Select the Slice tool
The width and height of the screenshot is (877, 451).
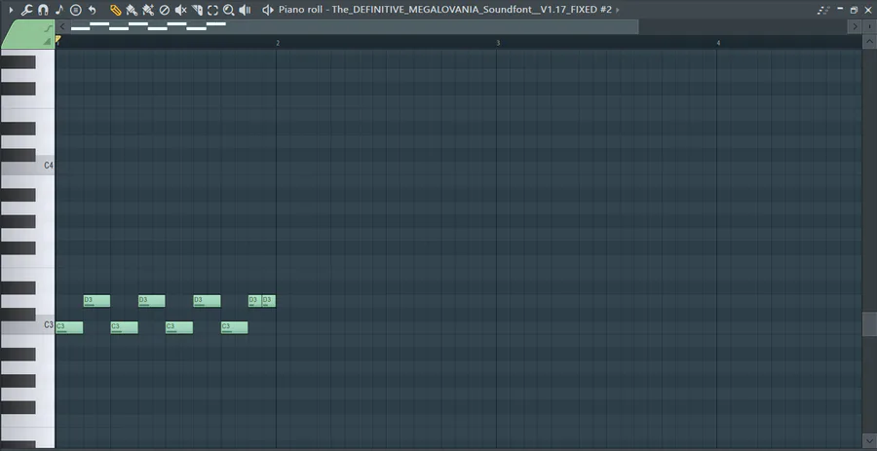pos(197,10)
